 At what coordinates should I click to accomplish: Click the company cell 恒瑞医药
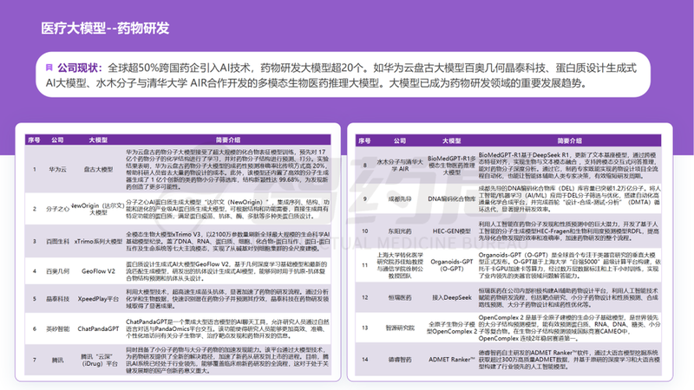click(400, 297)
